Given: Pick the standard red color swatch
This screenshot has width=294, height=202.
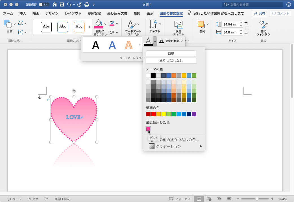Looking at the screenshot, I should [153, 114].
